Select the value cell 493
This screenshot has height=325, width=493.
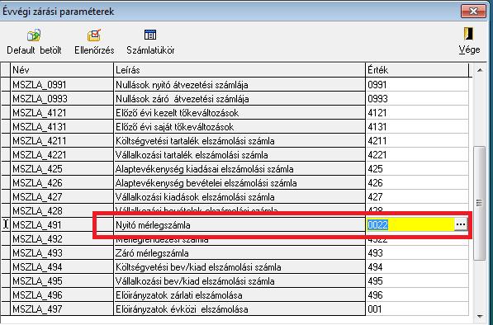(418, 252)
